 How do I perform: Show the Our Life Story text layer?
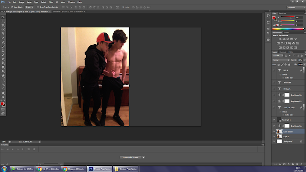pyautogui.click(x=274, y=107)
